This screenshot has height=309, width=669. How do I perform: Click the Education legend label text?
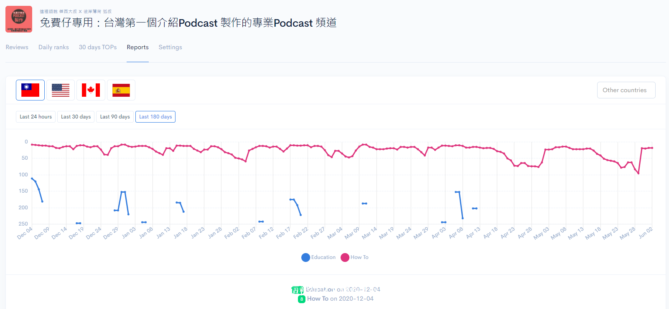323,257
